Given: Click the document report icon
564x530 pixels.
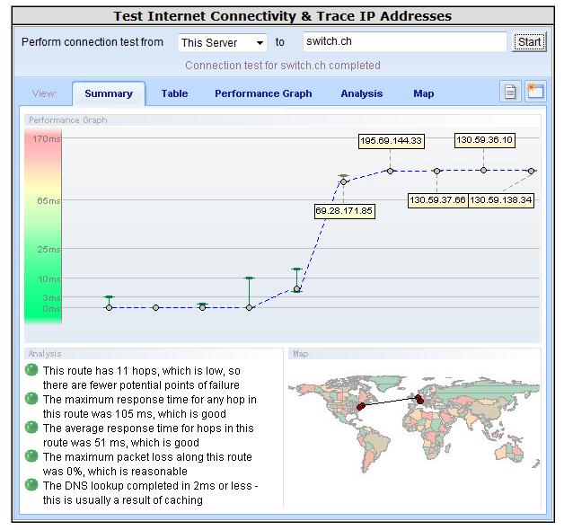Looking at the screenshot, I should coord(510,92).
